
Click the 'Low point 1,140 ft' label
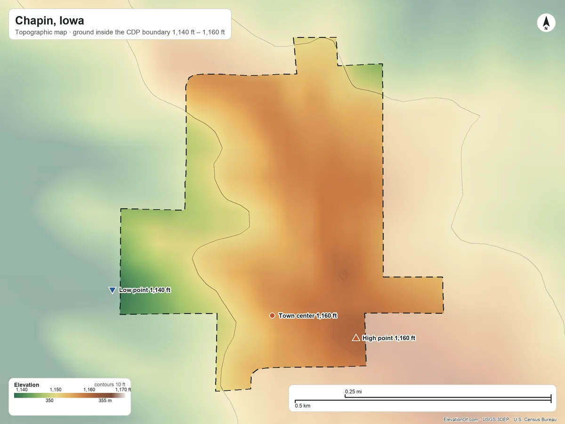click(145, 290)
